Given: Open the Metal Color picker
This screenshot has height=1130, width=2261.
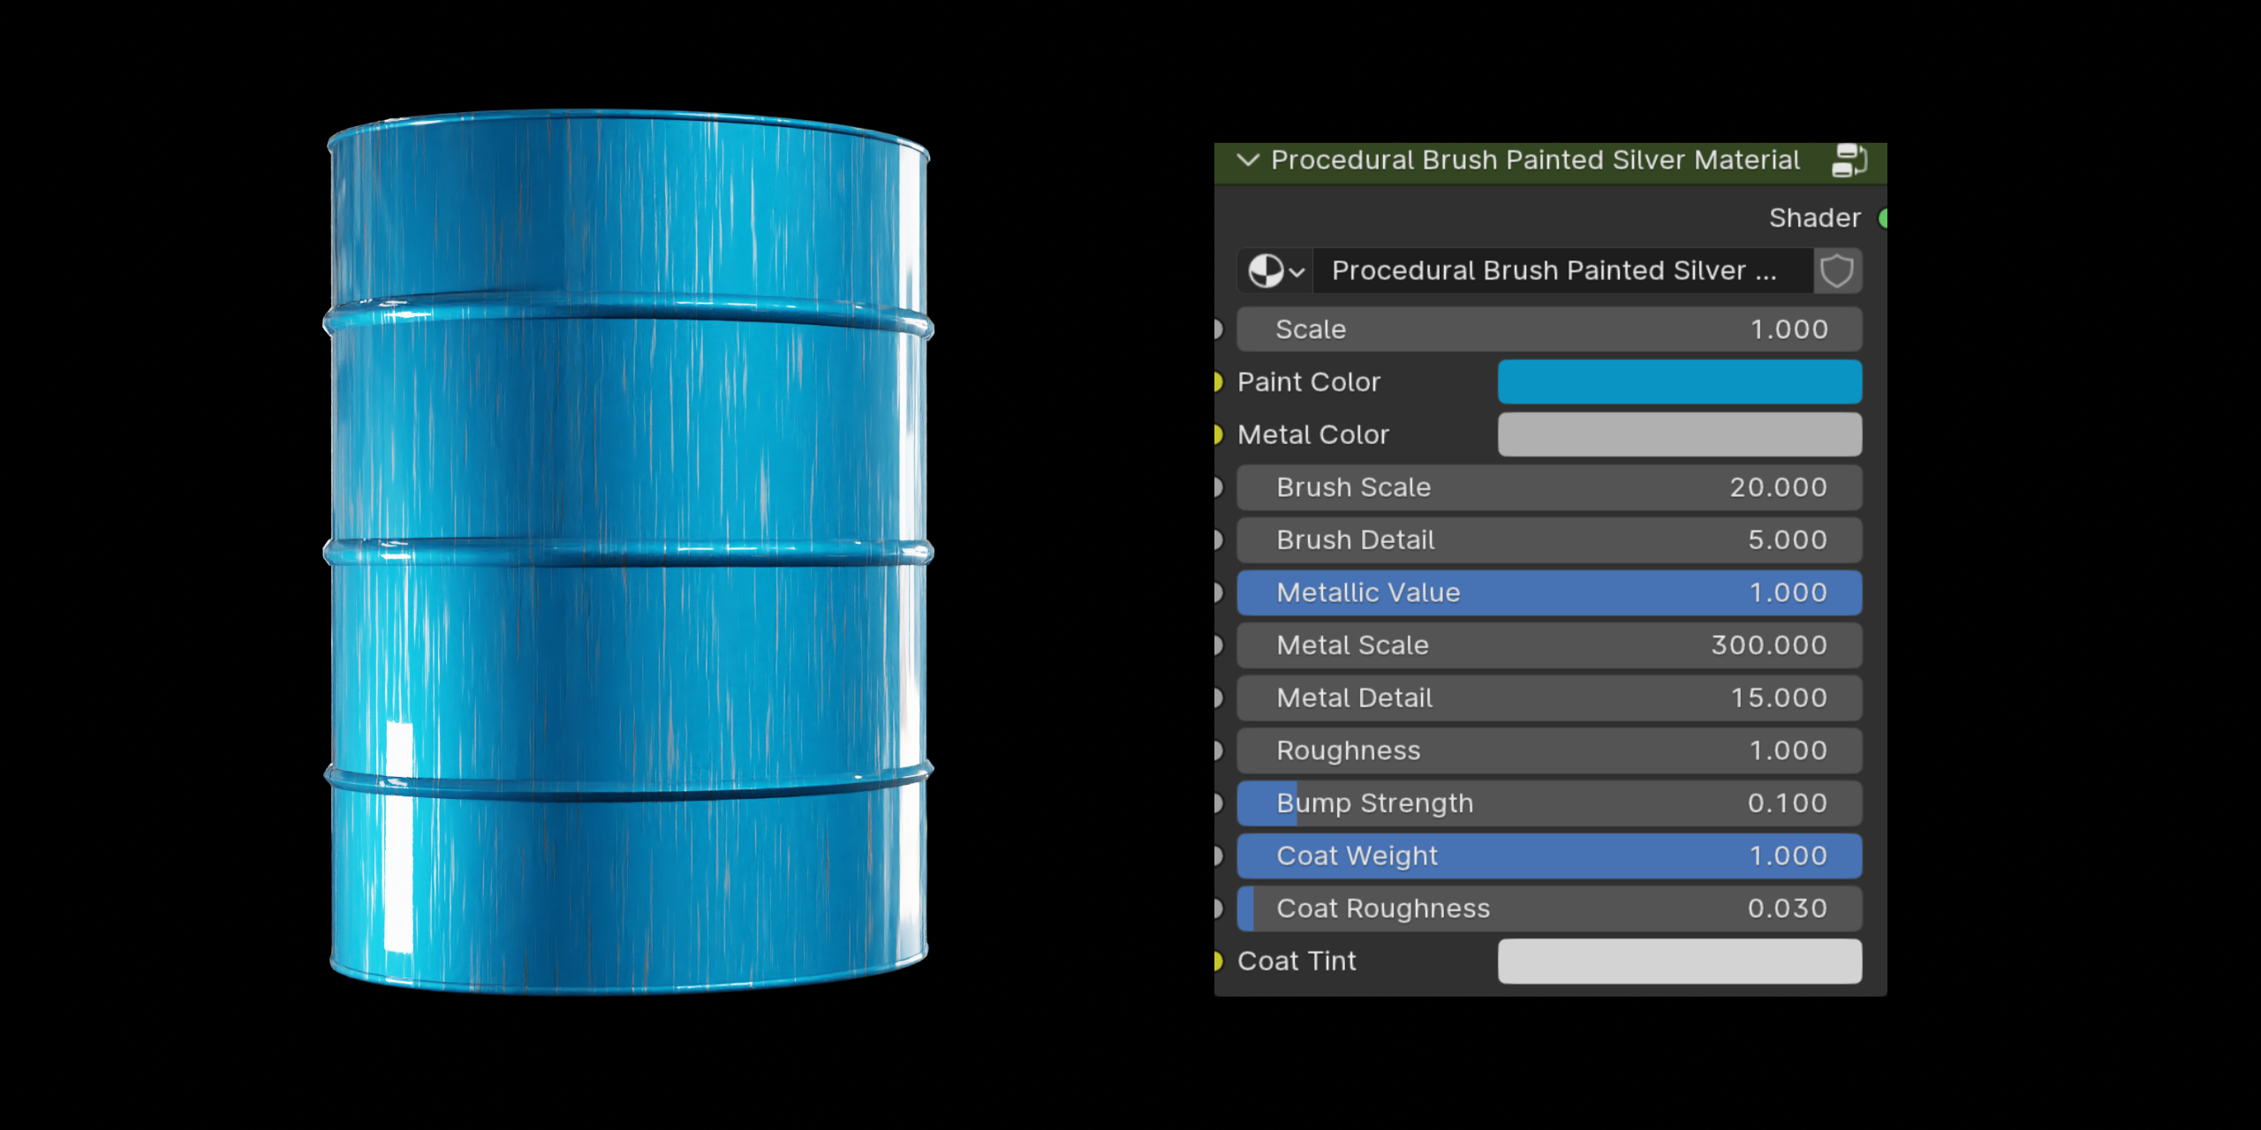Looking at the screenshot, I should [1678, 434].
